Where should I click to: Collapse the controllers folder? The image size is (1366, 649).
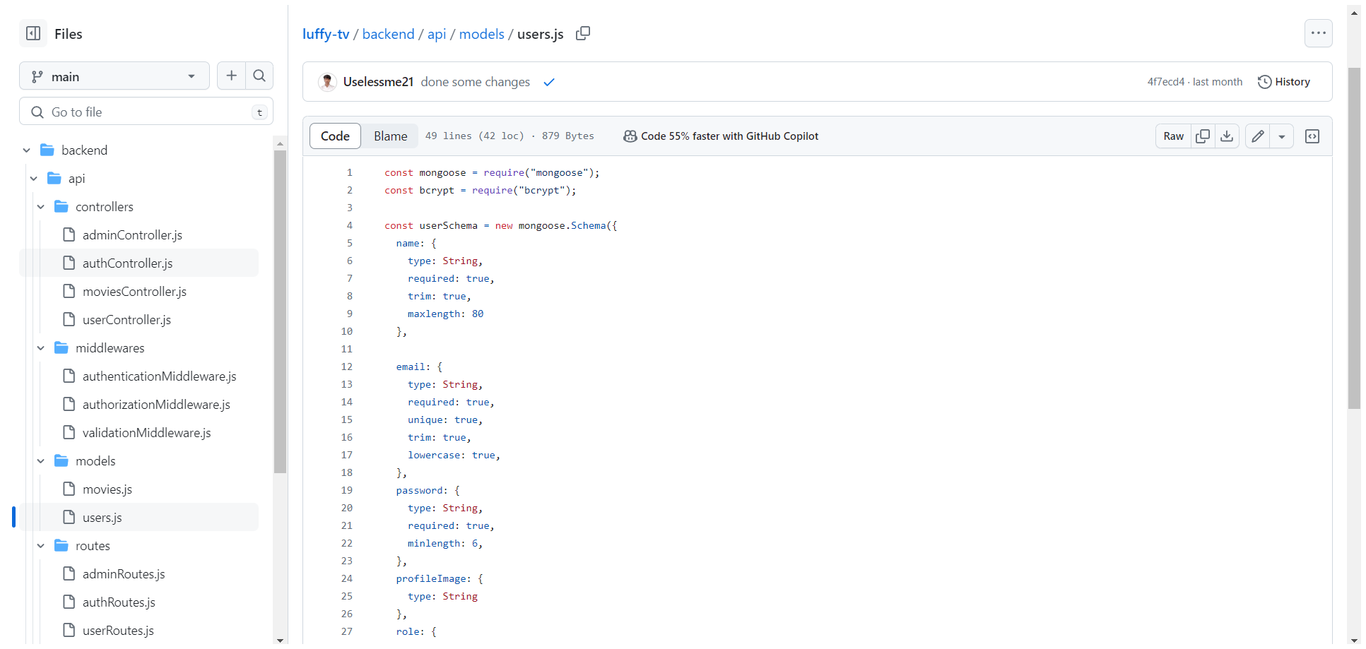(41, 207)
